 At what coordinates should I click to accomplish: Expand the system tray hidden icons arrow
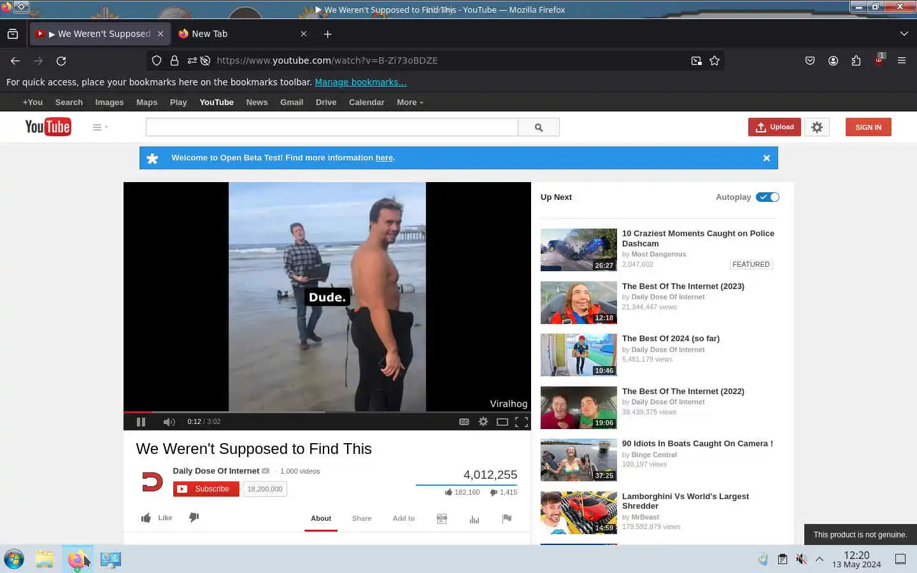820,559
